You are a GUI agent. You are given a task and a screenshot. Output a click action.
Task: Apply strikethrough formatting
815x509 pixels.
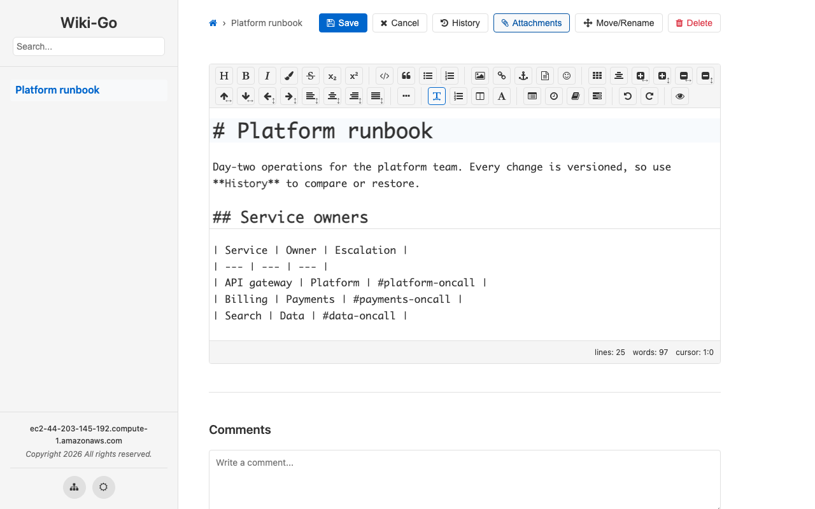(311, 76)
